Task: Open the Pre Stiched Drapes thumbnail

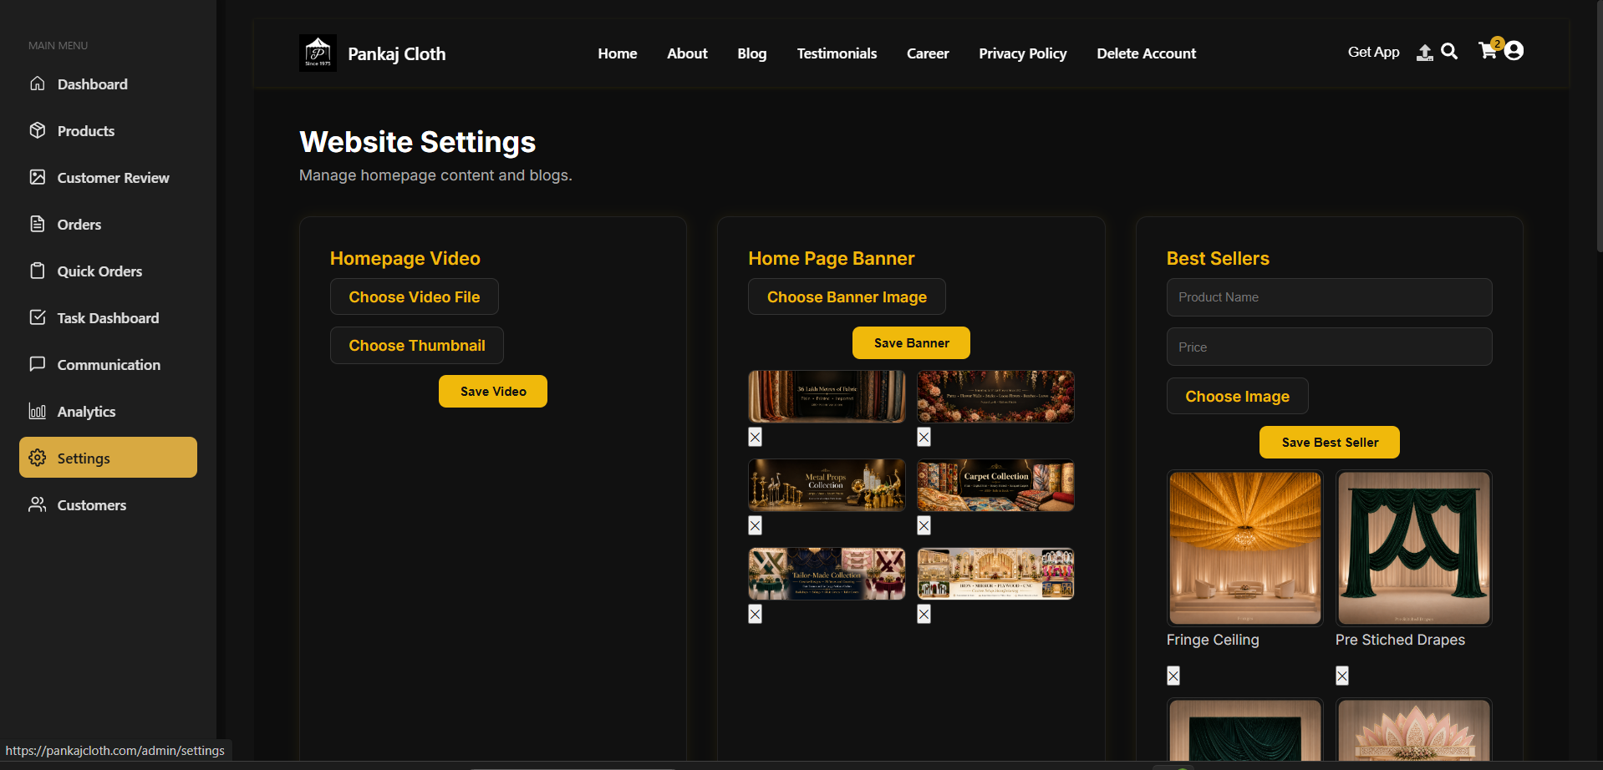Action: point(1413,548)
